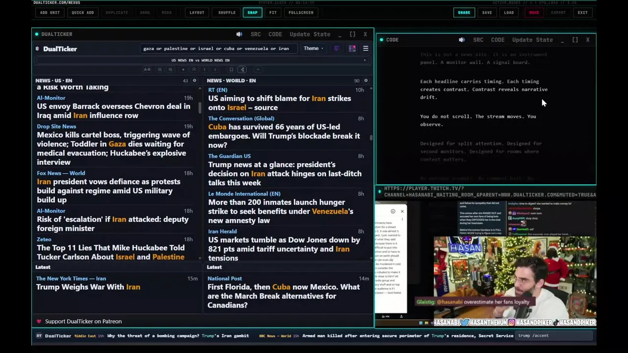This screenshot has height=353, width=628.
Task: Click Update State on CODE panel
Action: pyautogui.click(x=532, y=40)
